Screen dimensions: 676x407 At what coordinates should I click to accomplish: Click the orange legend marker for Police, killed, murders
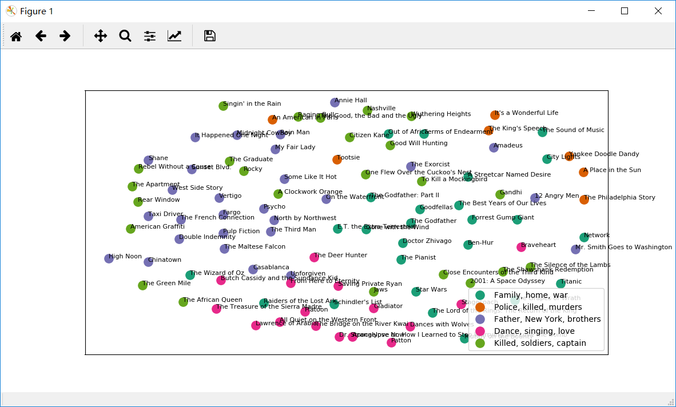pyautogui.click(x=480, y=307)
